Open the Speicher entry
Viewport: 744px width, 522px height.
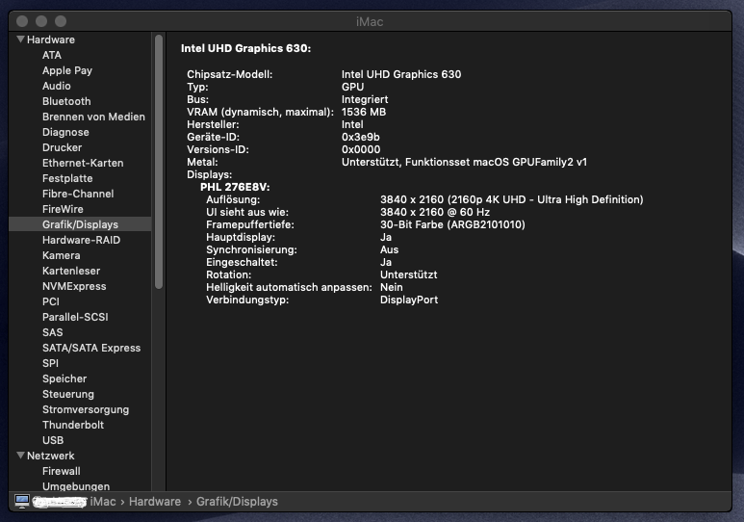(64, 379)
